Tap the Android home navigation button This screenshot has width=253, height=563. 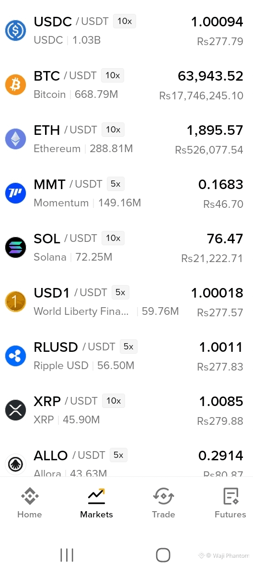(163, 555)
